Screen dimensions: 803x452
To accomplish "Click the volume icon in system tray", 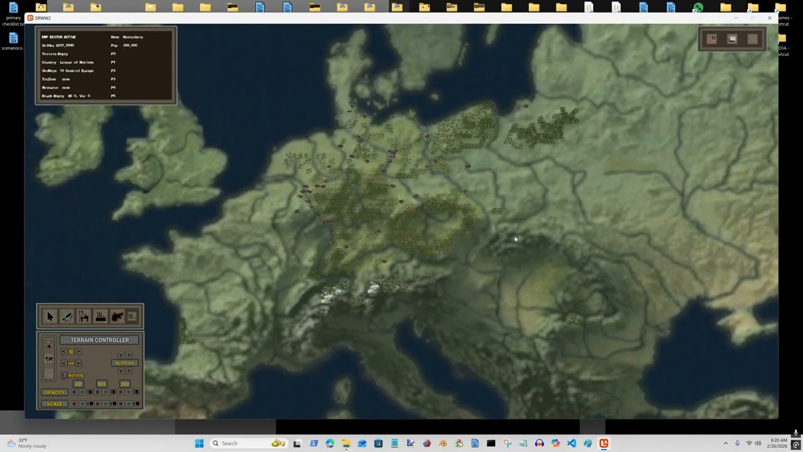I will pyautogui.click(x=758, y=443).
